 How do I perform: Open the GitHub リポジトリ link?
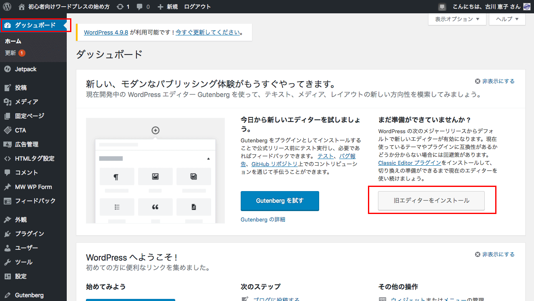pyautogui.click(x=275, y=164)
